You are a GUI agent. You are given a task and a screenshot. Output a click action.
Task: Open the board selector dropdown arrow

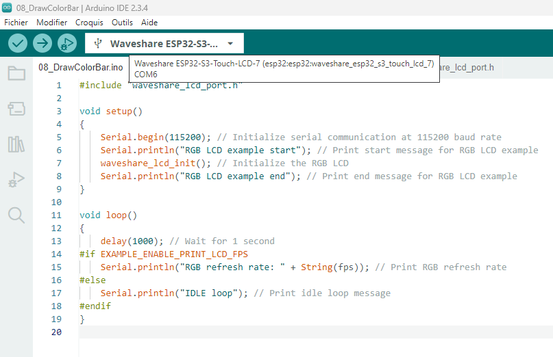pos(230,44)
